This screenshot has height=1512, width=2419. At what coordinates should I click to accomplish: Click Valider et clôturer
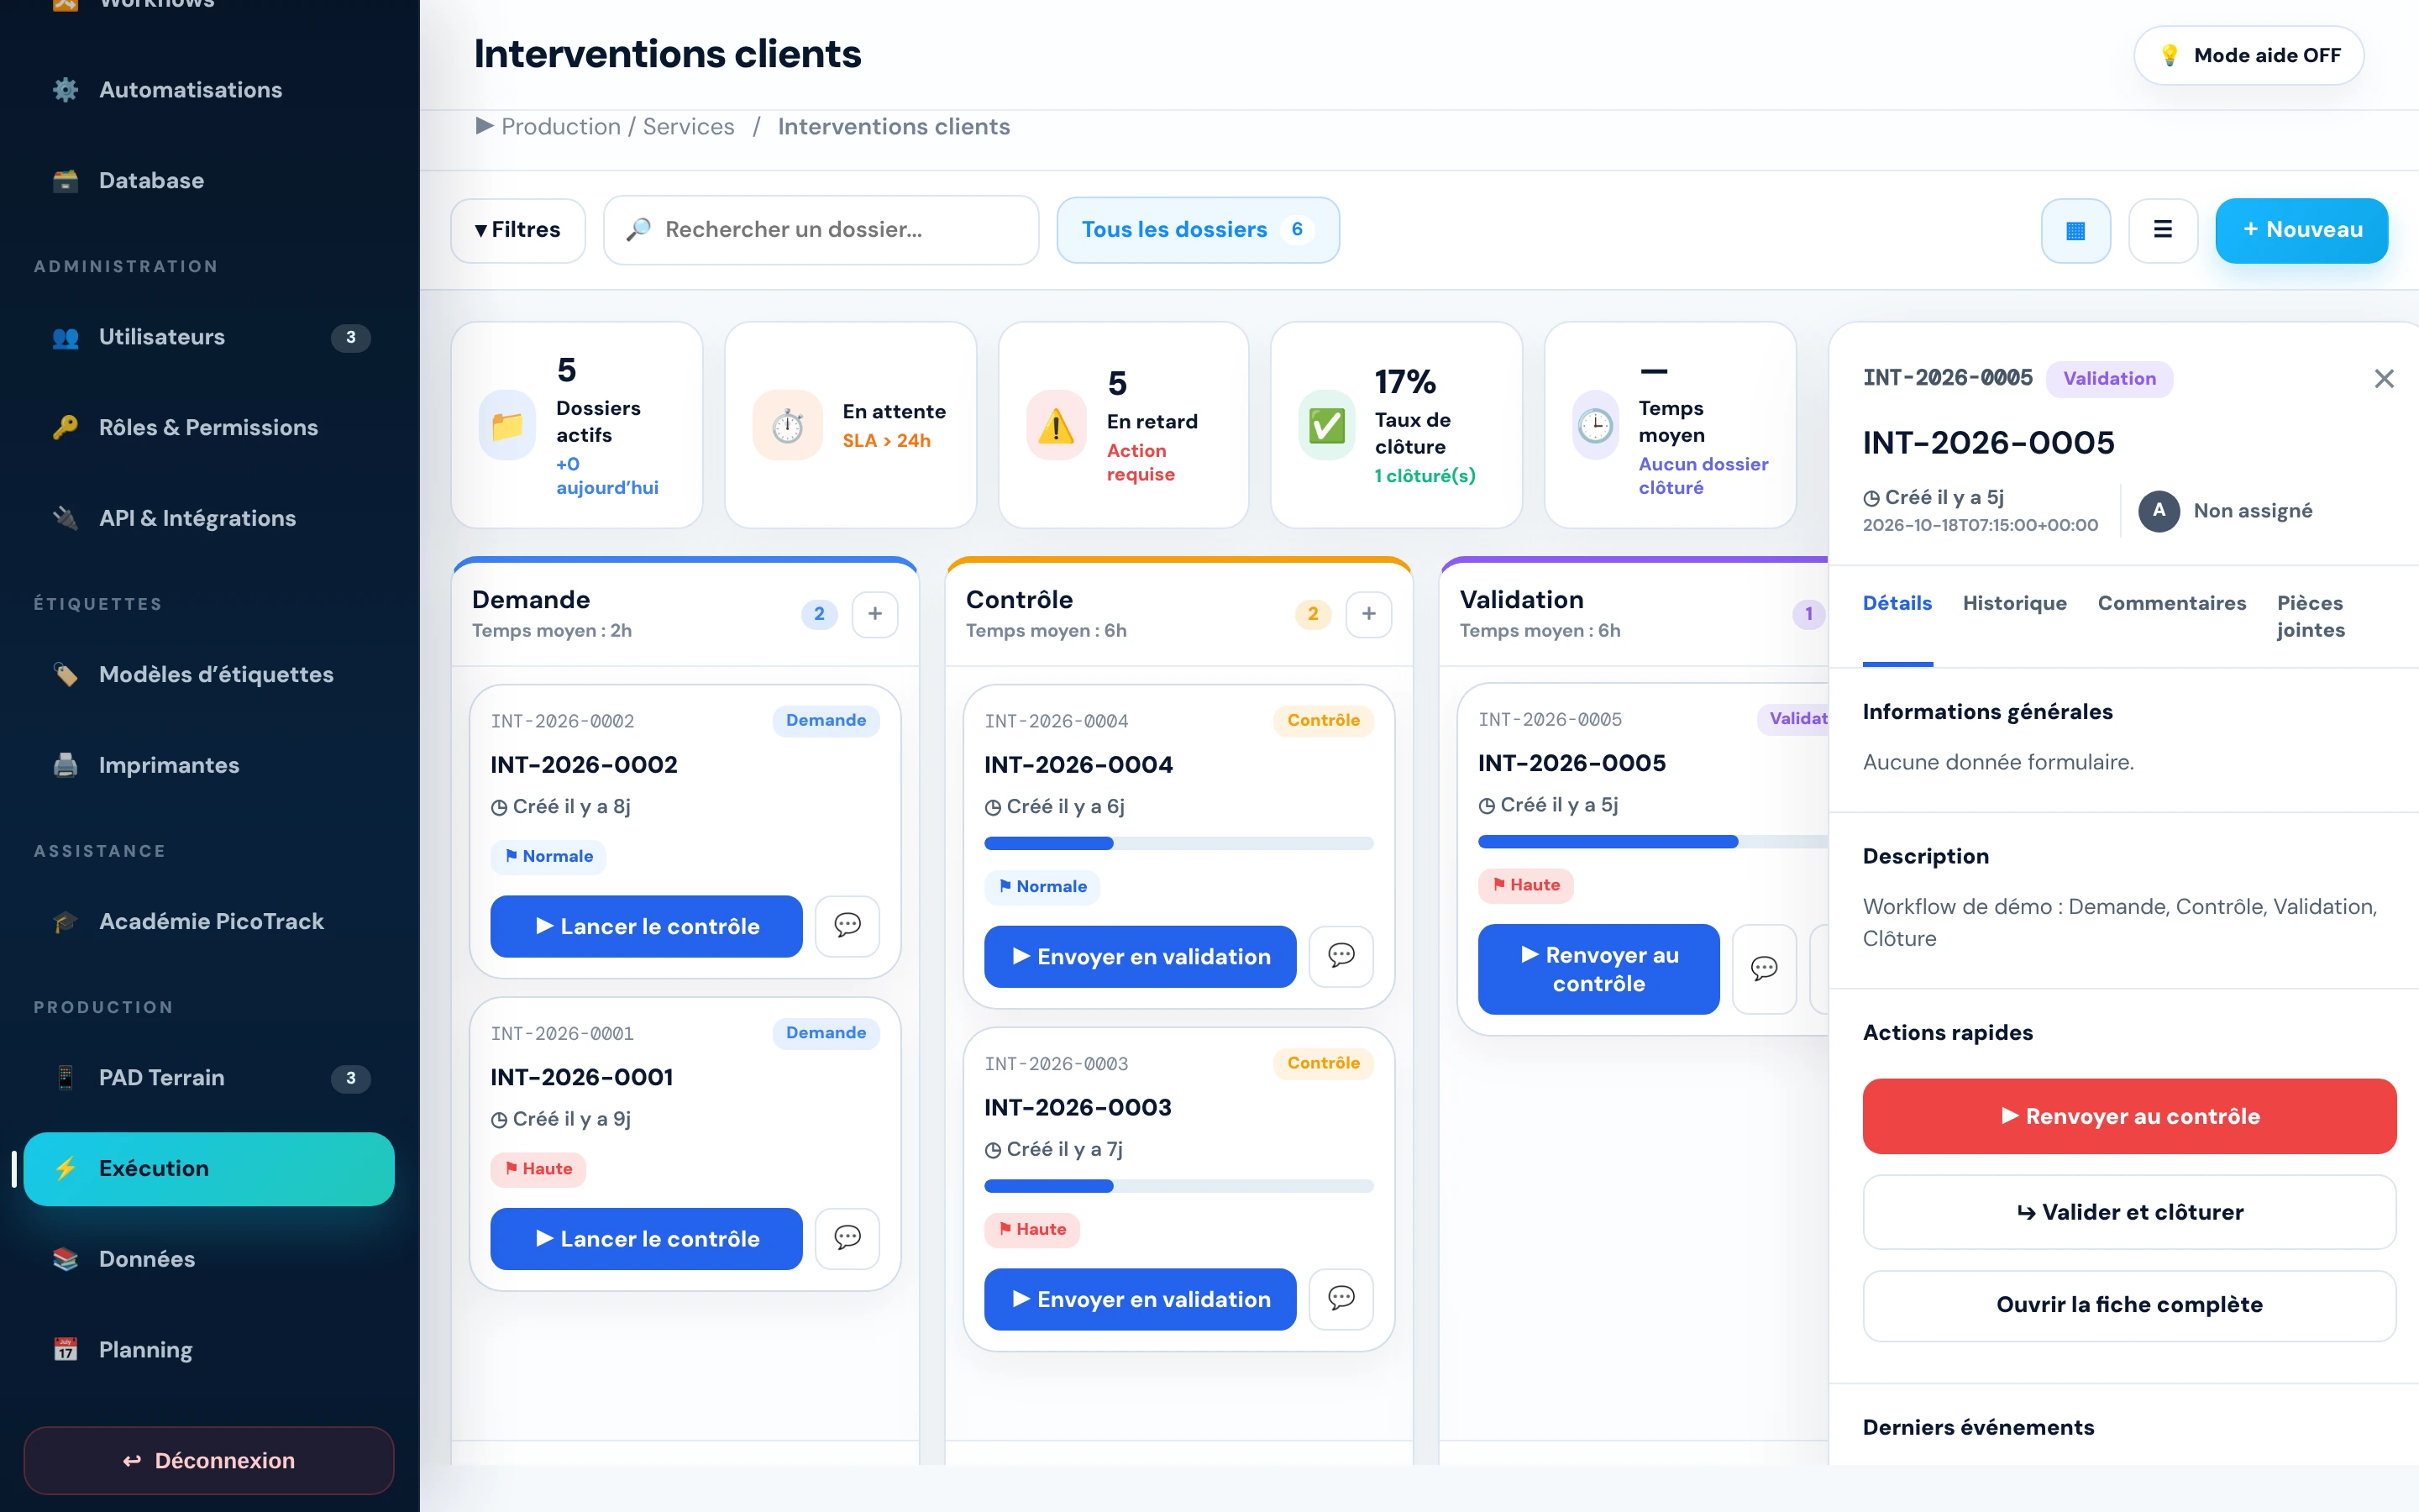2129,1212
